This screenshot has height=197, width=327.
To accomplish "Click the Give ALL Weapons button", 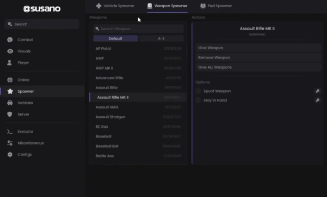I will tap(259, 67).
